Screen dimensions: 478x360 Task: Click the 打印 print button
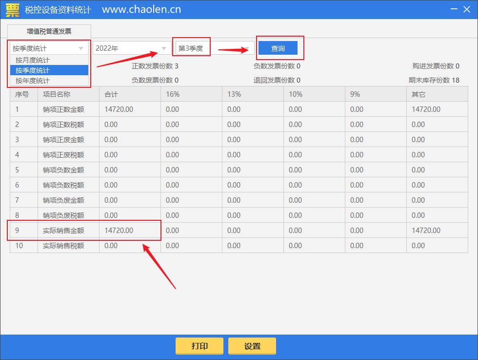pyautogui.click(x=199, y=346)
